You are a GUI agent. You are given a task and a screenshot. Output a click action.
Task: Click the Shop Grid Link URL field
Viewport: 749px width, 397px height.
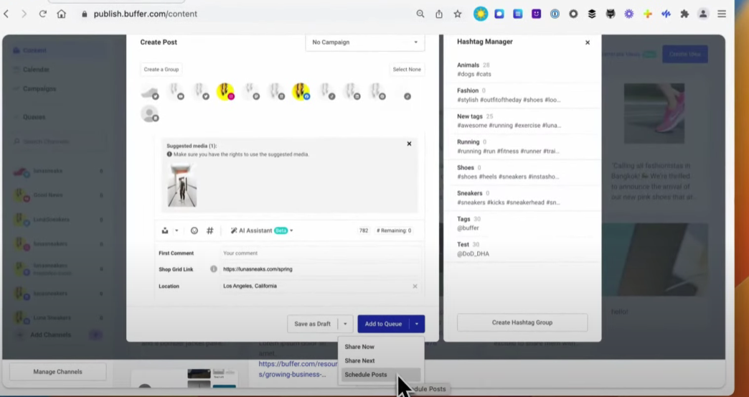pos(321,269)
